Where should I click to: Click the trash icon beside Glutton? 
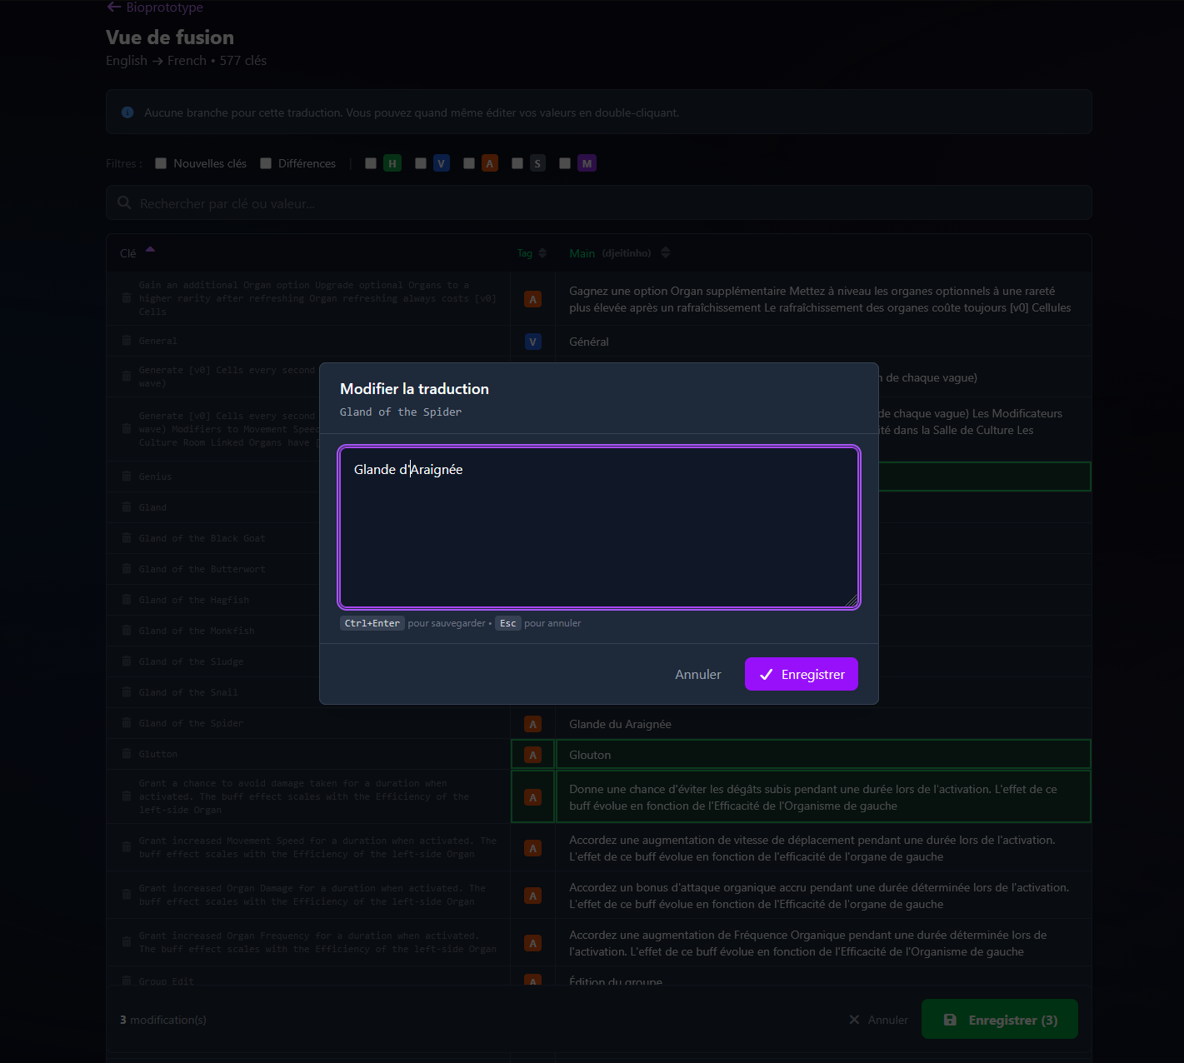point(126,754)
